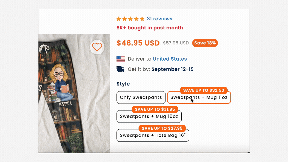This screenshot has height=162, width=288.
Task: Click the September 12-19 delivery date
Action: tap(172, 69)
